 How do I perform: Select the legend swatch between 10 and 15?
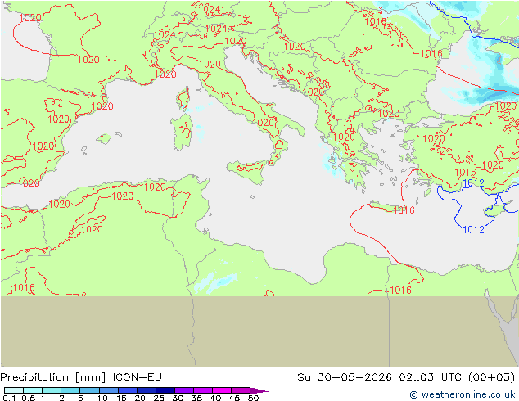pyautogui.click(x=109, y=390)
